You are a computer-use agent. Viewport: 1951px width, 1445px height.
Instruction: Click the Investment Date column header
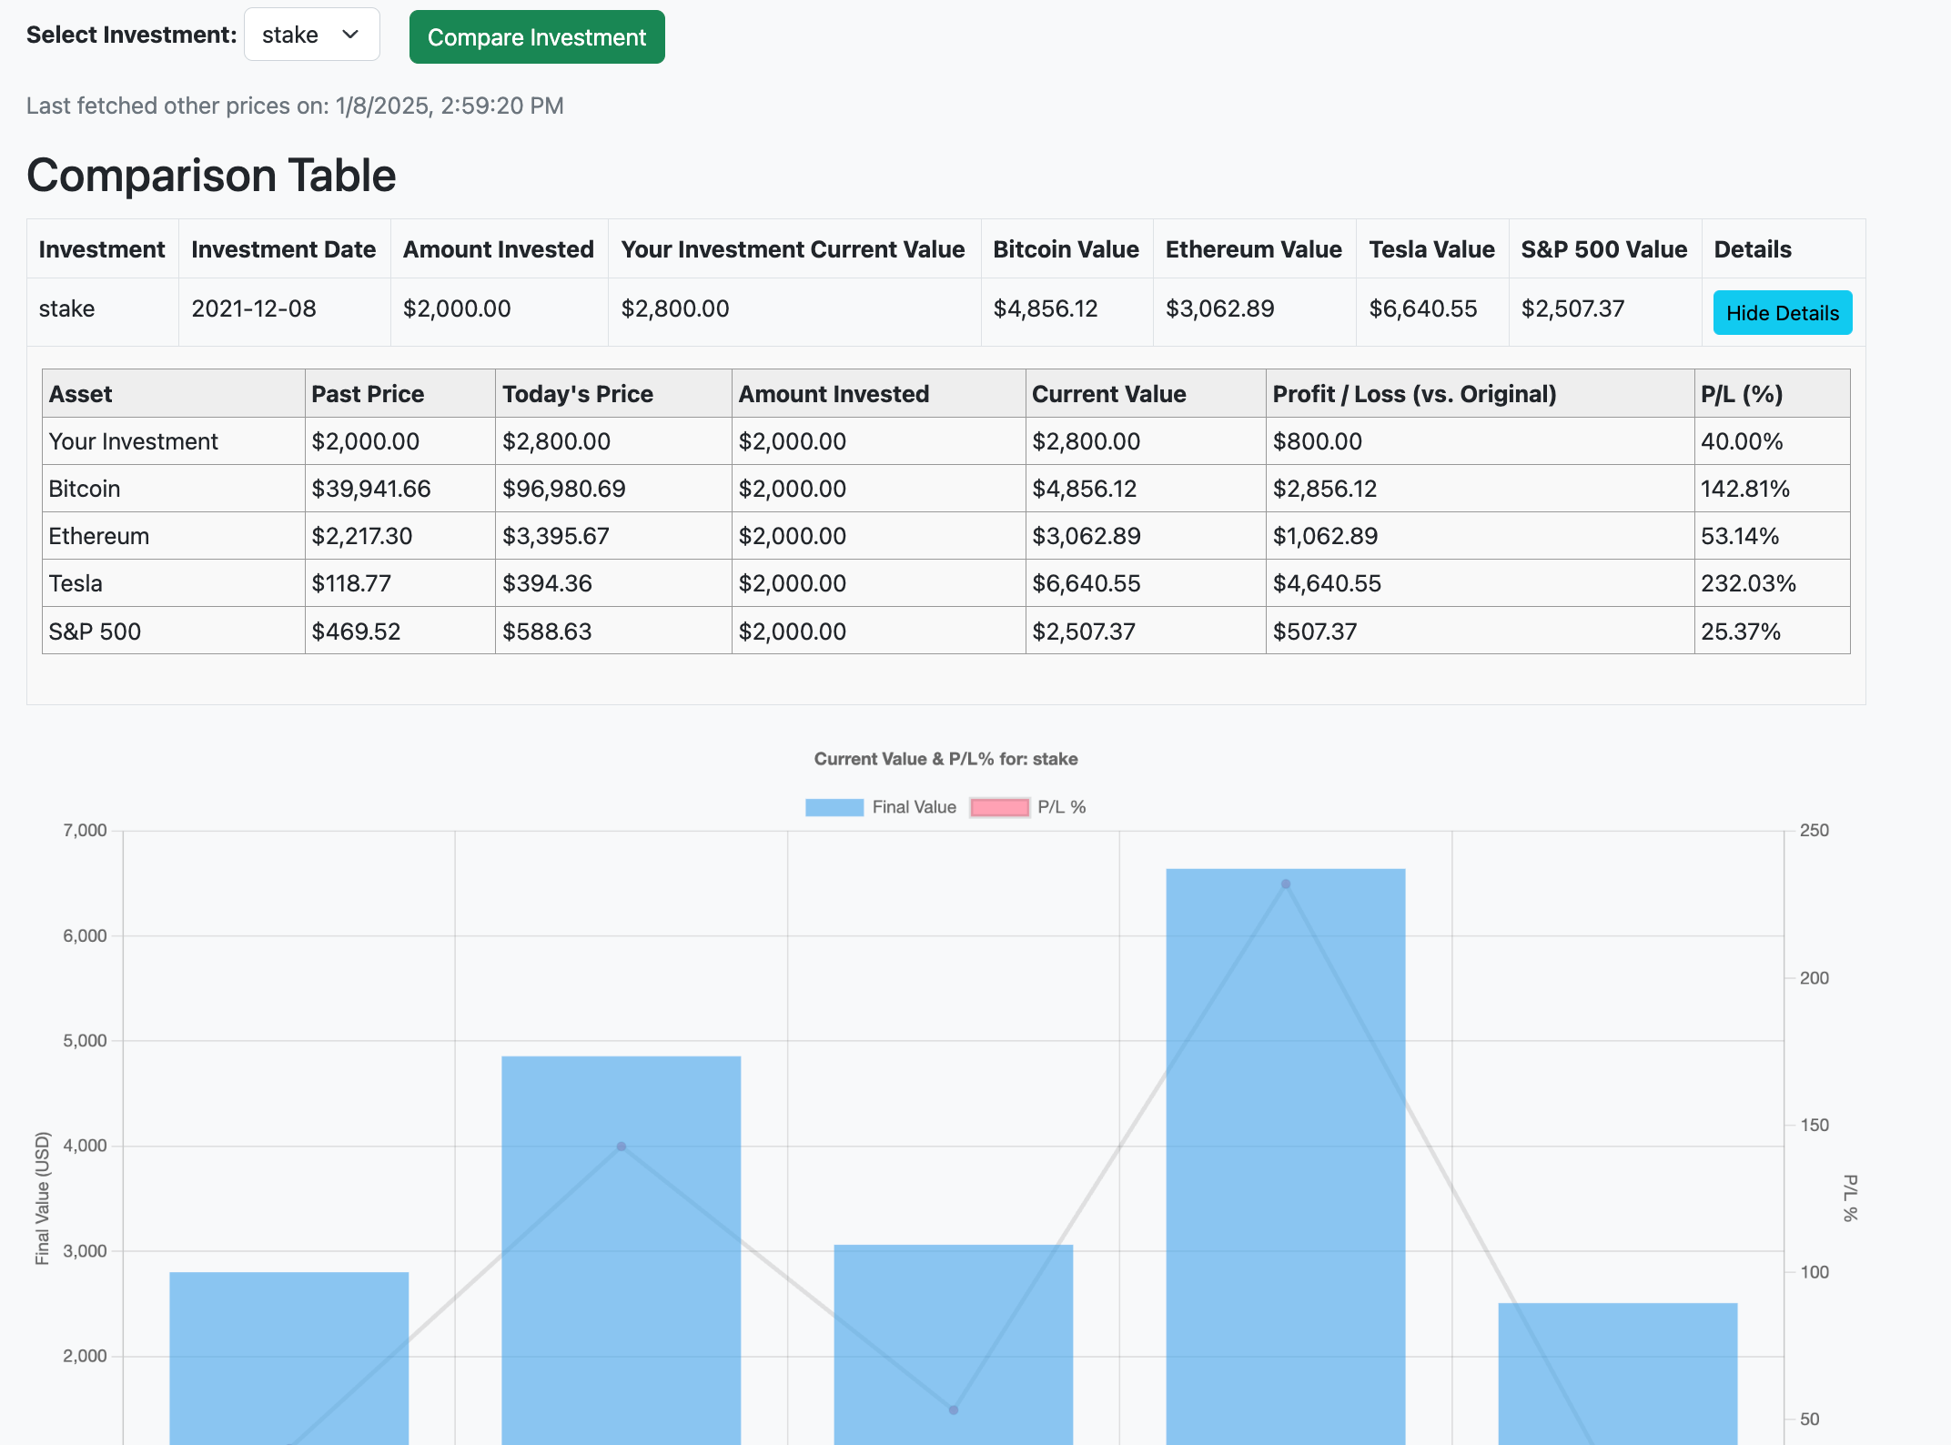[x=283, y=249]
